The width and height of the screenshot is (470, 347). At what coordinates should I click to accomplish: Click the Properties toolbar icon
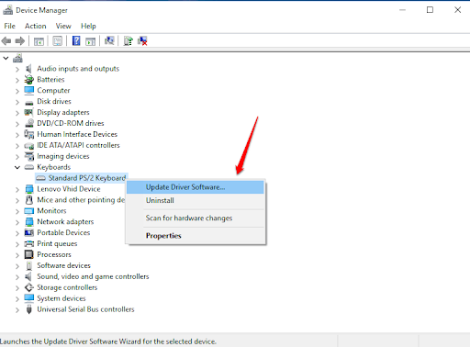point(58,41)
